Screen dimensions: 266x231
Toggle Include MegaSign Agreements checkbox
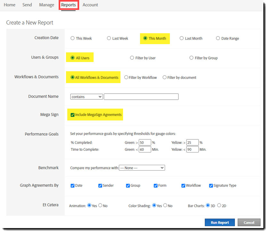click(72, 115)
